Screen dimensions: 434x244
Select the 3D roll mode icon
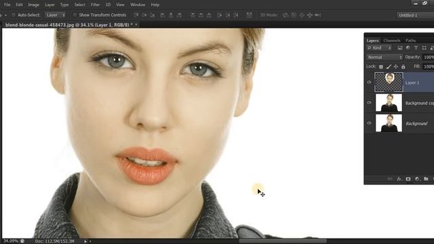point(294,15)
